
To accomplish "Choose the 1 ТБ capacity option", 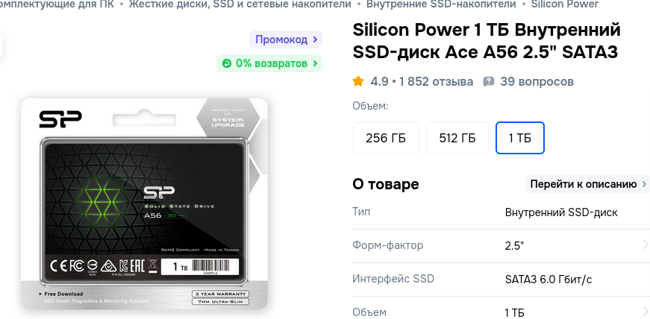I will tap(519, 138).
